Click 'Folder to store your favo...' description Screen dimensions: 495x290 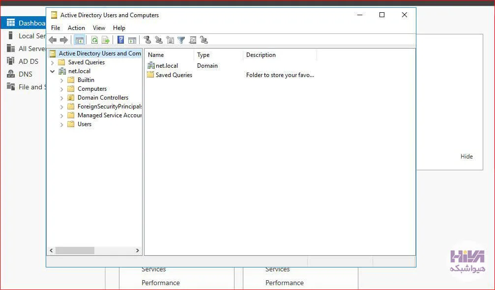tap(280, 75)
